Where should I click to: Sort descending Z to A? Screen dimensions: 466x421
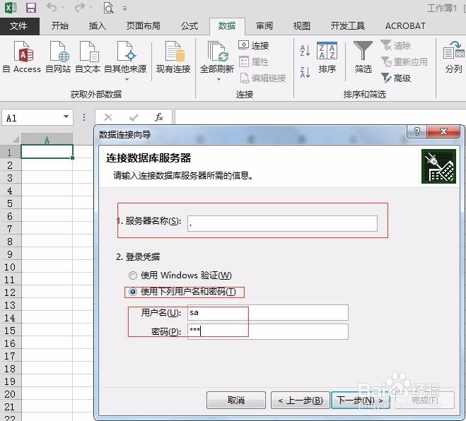[305, 72]
